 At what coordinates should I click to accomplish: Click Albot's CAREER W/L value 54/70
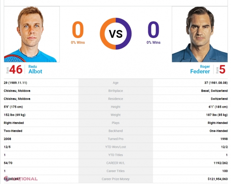click(8, 163)
